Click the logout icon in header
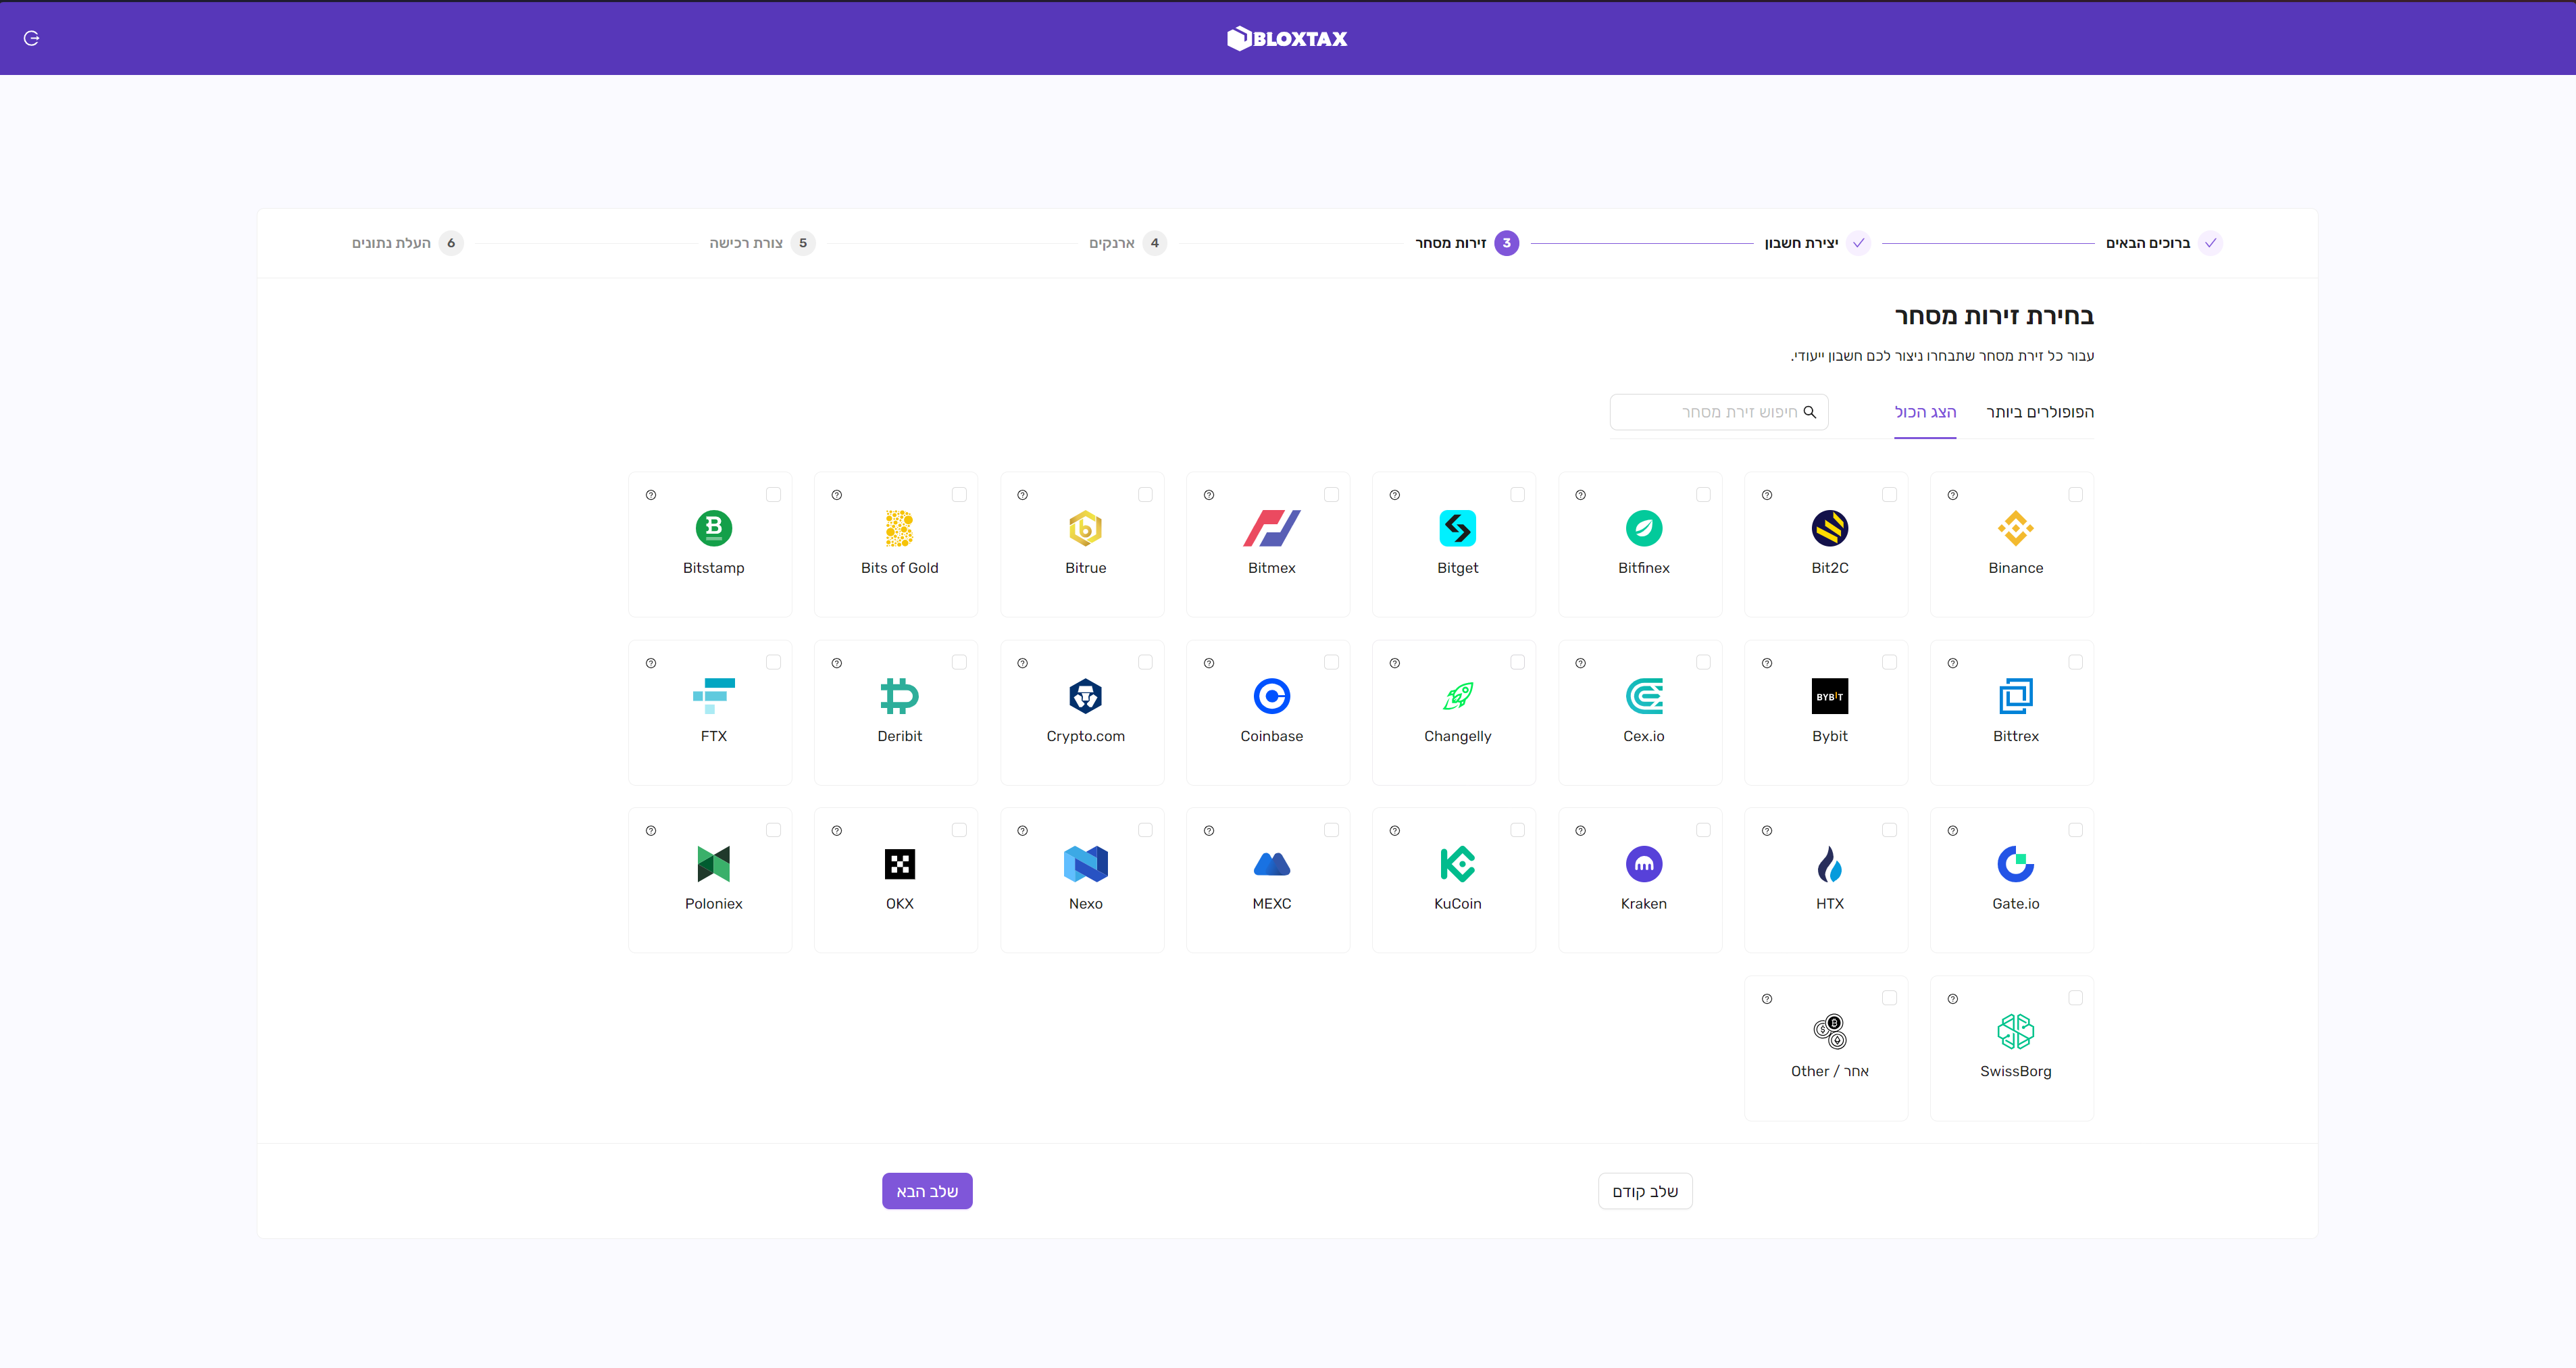2576x1368 pixels. pyautogui.click(x=31, y=38)
